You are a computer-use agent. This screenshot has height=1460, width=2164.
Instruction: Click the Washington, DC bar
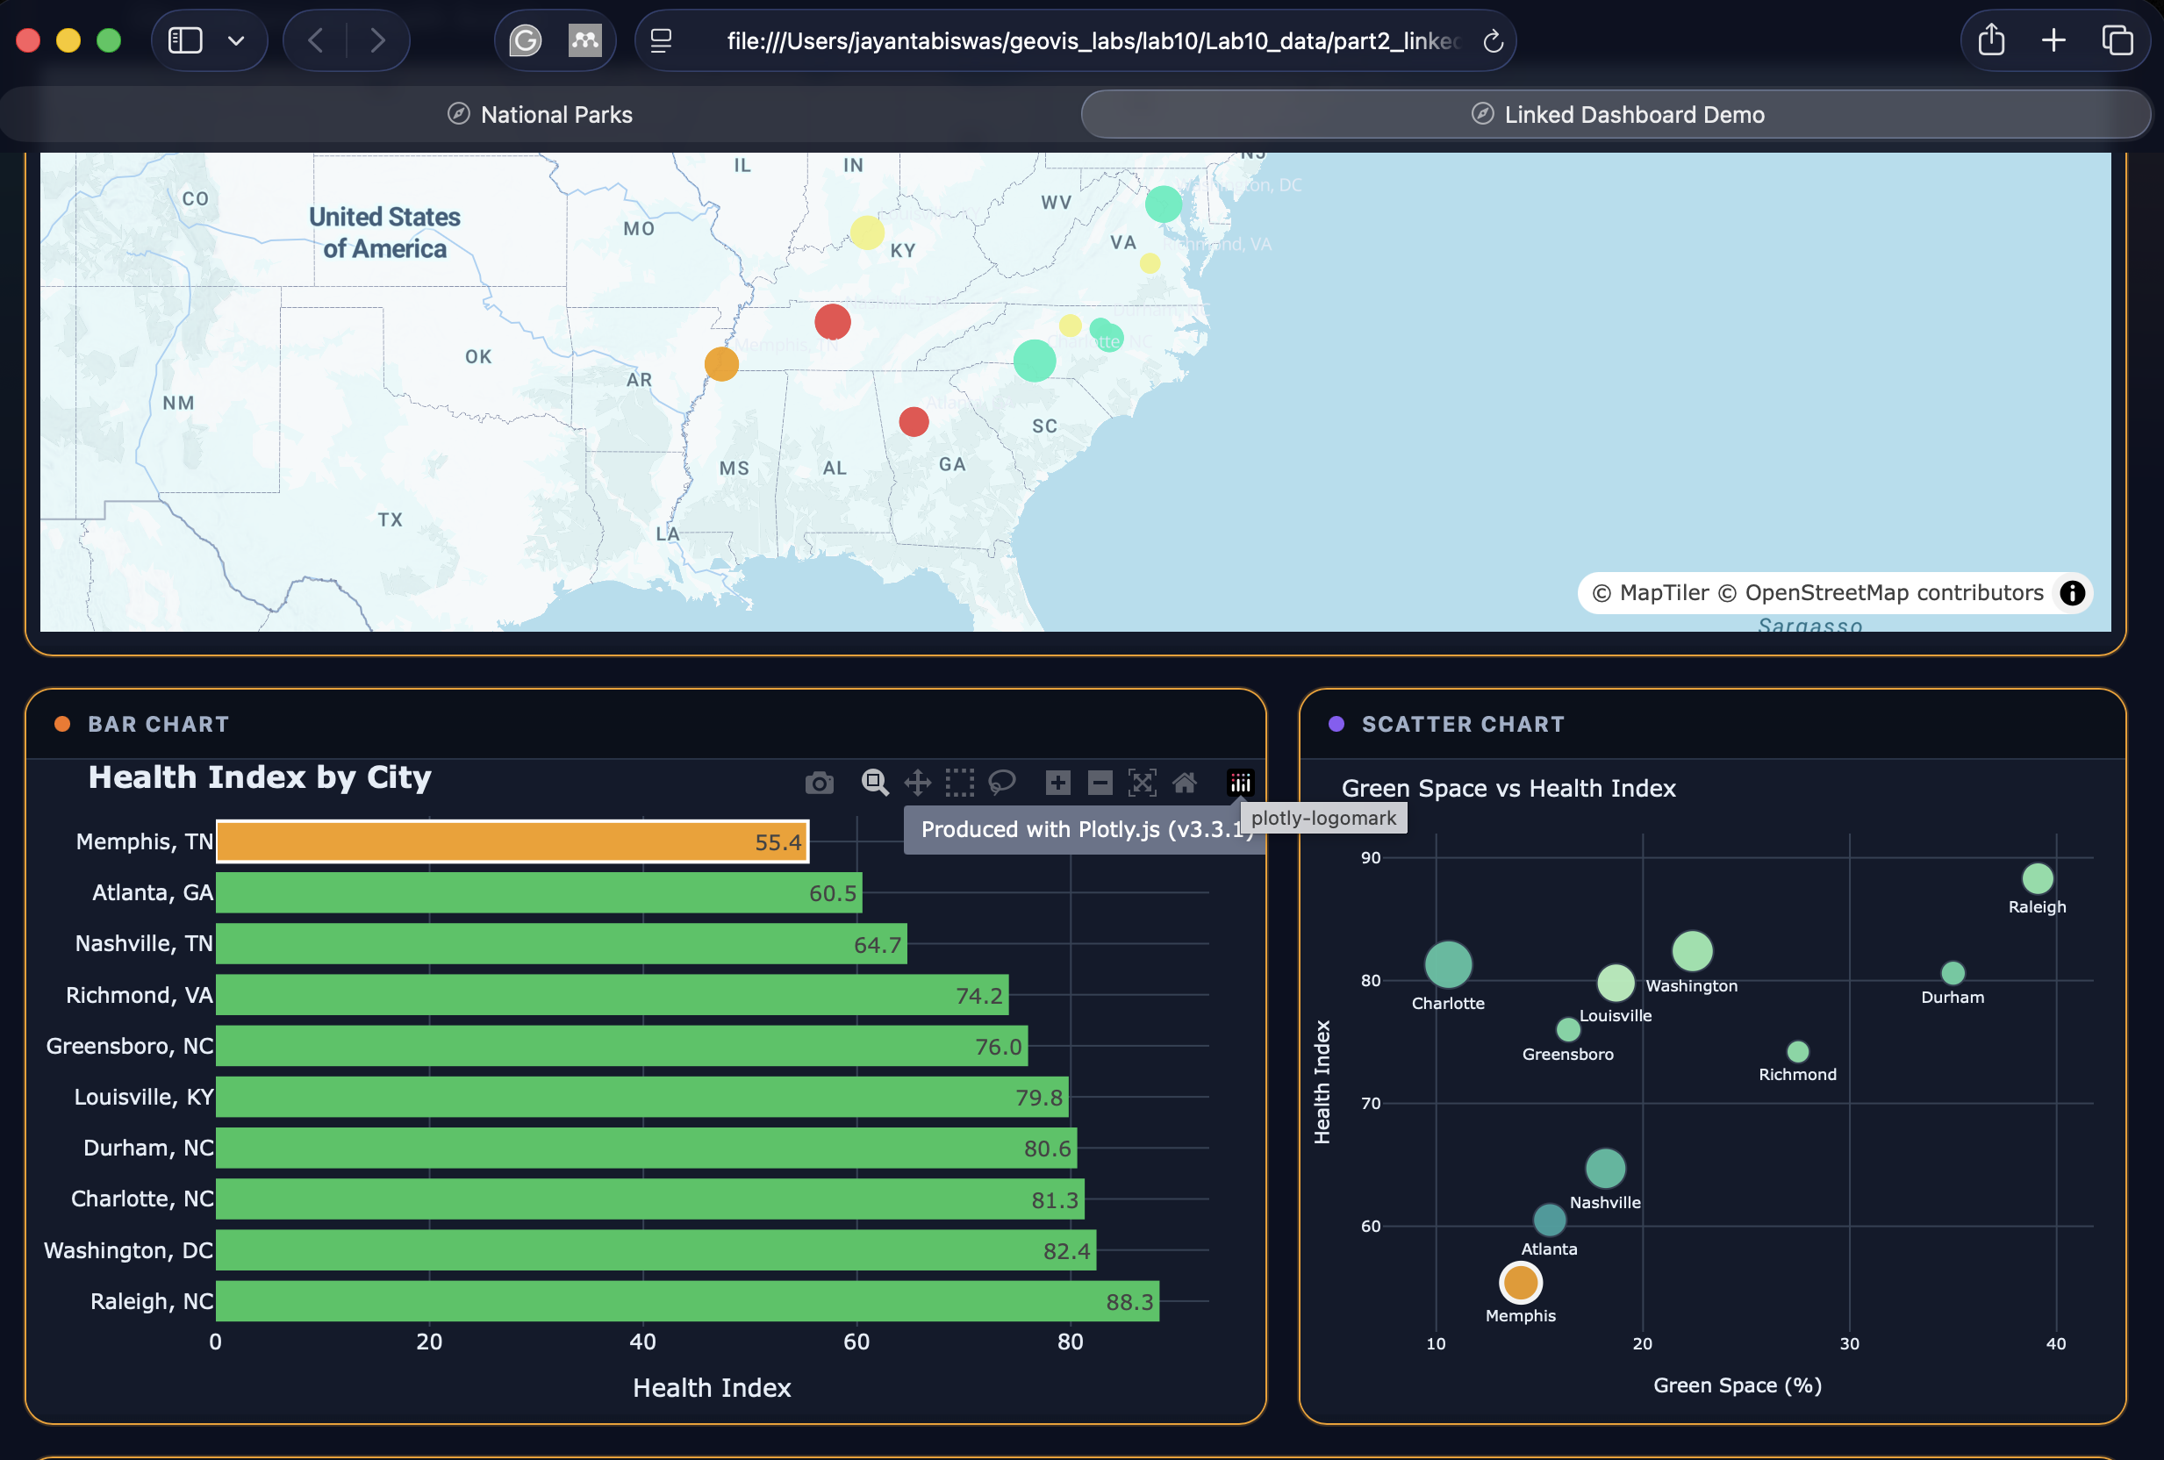point(656,1250)
